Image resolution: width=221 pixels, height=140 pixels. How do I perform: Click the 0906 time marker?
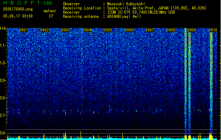pos(129,30)
